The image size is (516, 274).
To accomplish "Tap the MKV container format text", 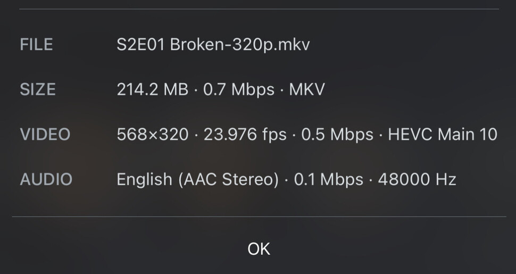I will click(307, 89).
